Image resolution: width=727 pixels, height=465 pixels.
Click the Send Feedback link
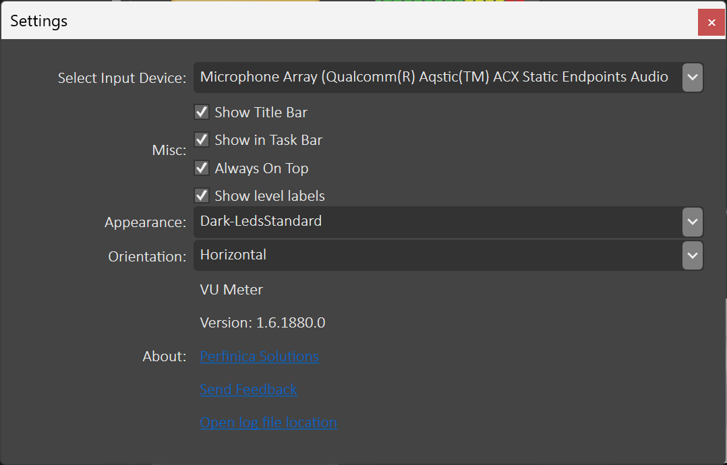pyautogui.click(x=248, y=390)
